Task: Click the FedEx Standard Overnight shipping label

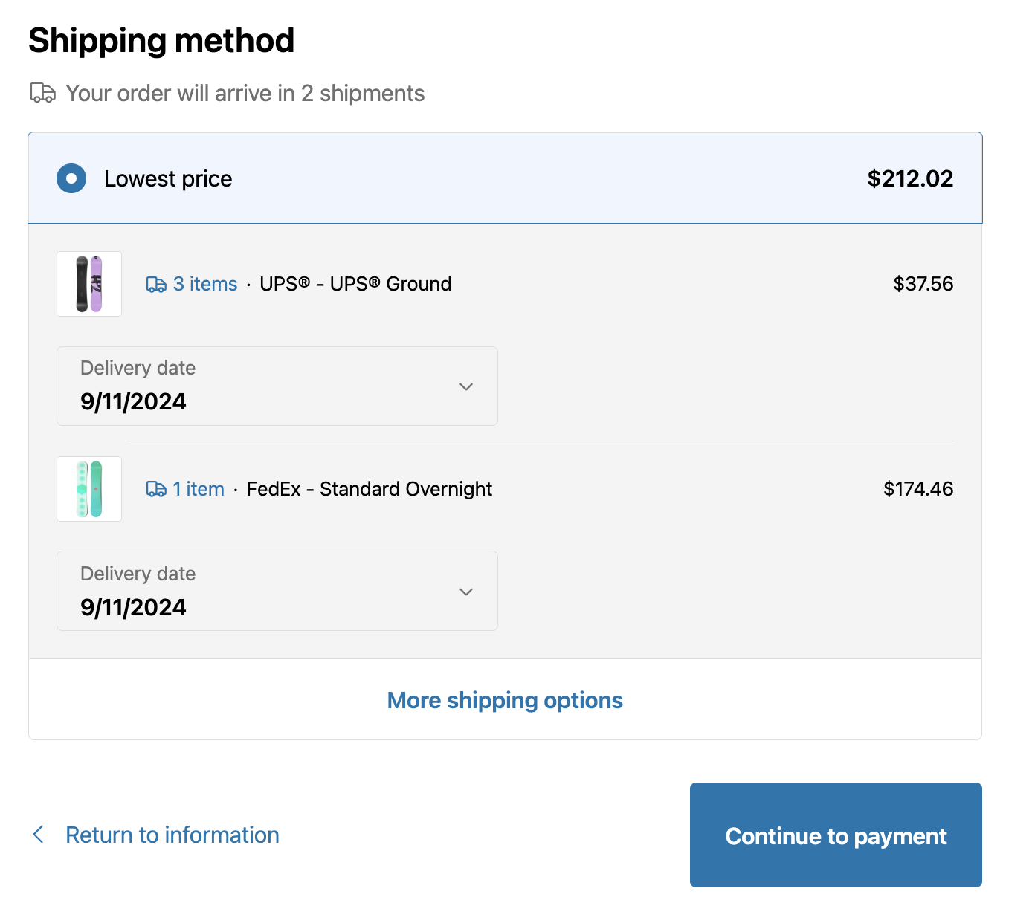Action: 370,489
